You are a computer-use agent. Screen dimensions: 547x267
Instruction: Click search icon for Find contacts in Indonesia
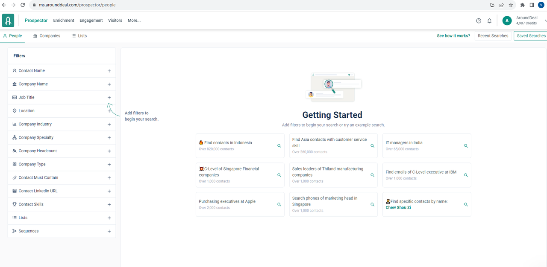point(279,146)
